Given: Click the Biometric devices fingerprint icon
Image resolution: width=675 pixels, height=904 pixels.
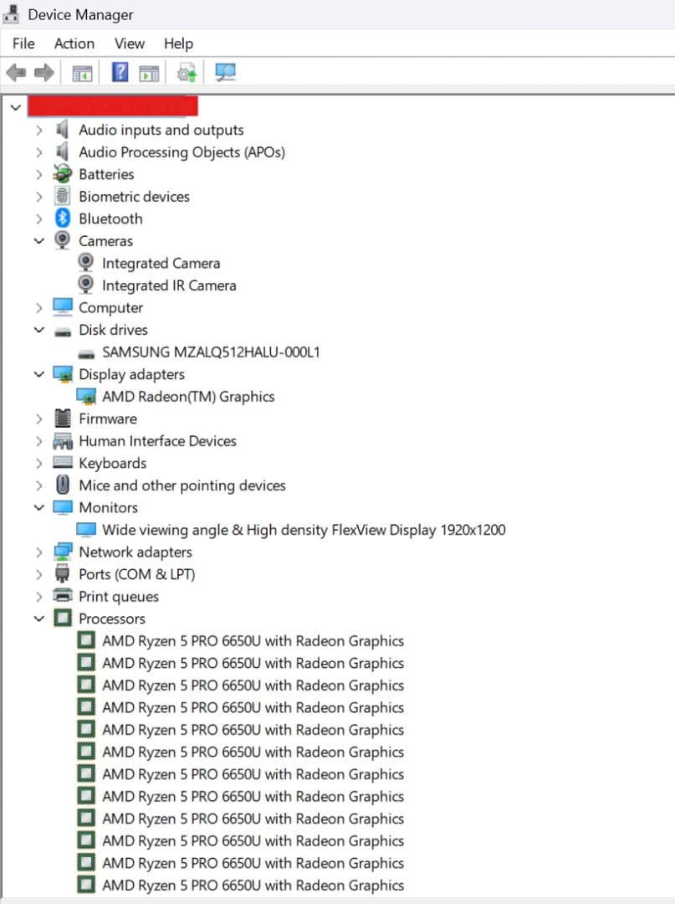Looking at the screenshot, I should (62, 196).
